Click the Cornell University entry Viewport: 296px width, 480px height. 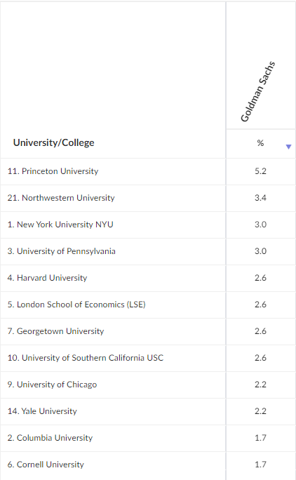point(46,464)
